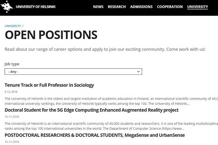
Task: Click the OPEN POSITIONS page heading
Action: 51,35
